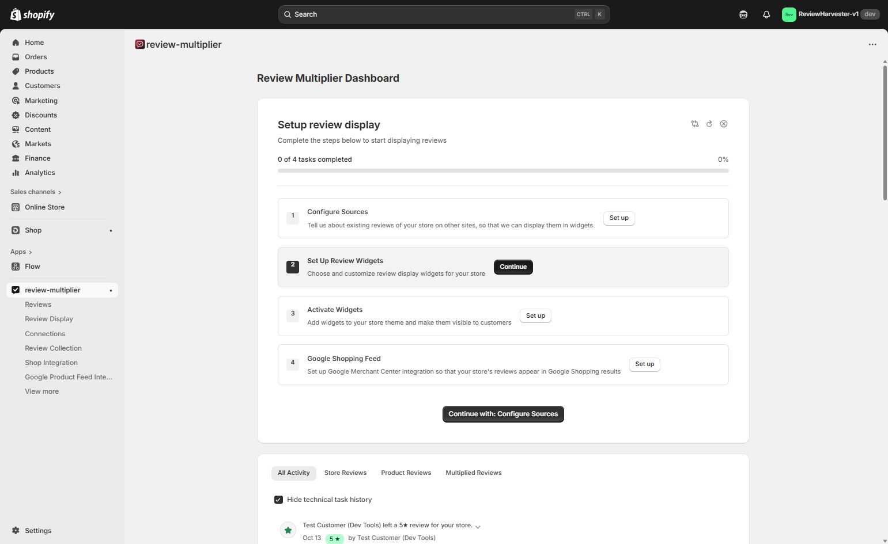The image size is (888, 544).
Task: Click the Content icon in sidebar
Action: tap(16, 130)
